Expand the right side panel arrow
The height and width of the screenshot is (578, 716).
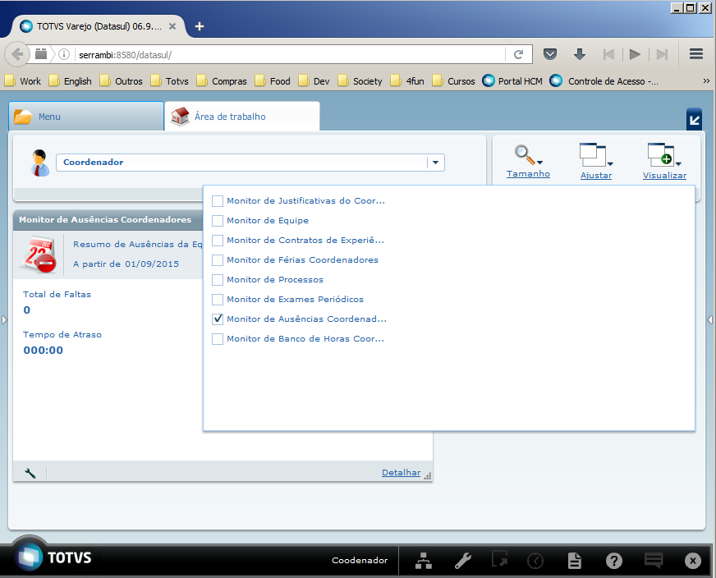[x=710, y=319]
